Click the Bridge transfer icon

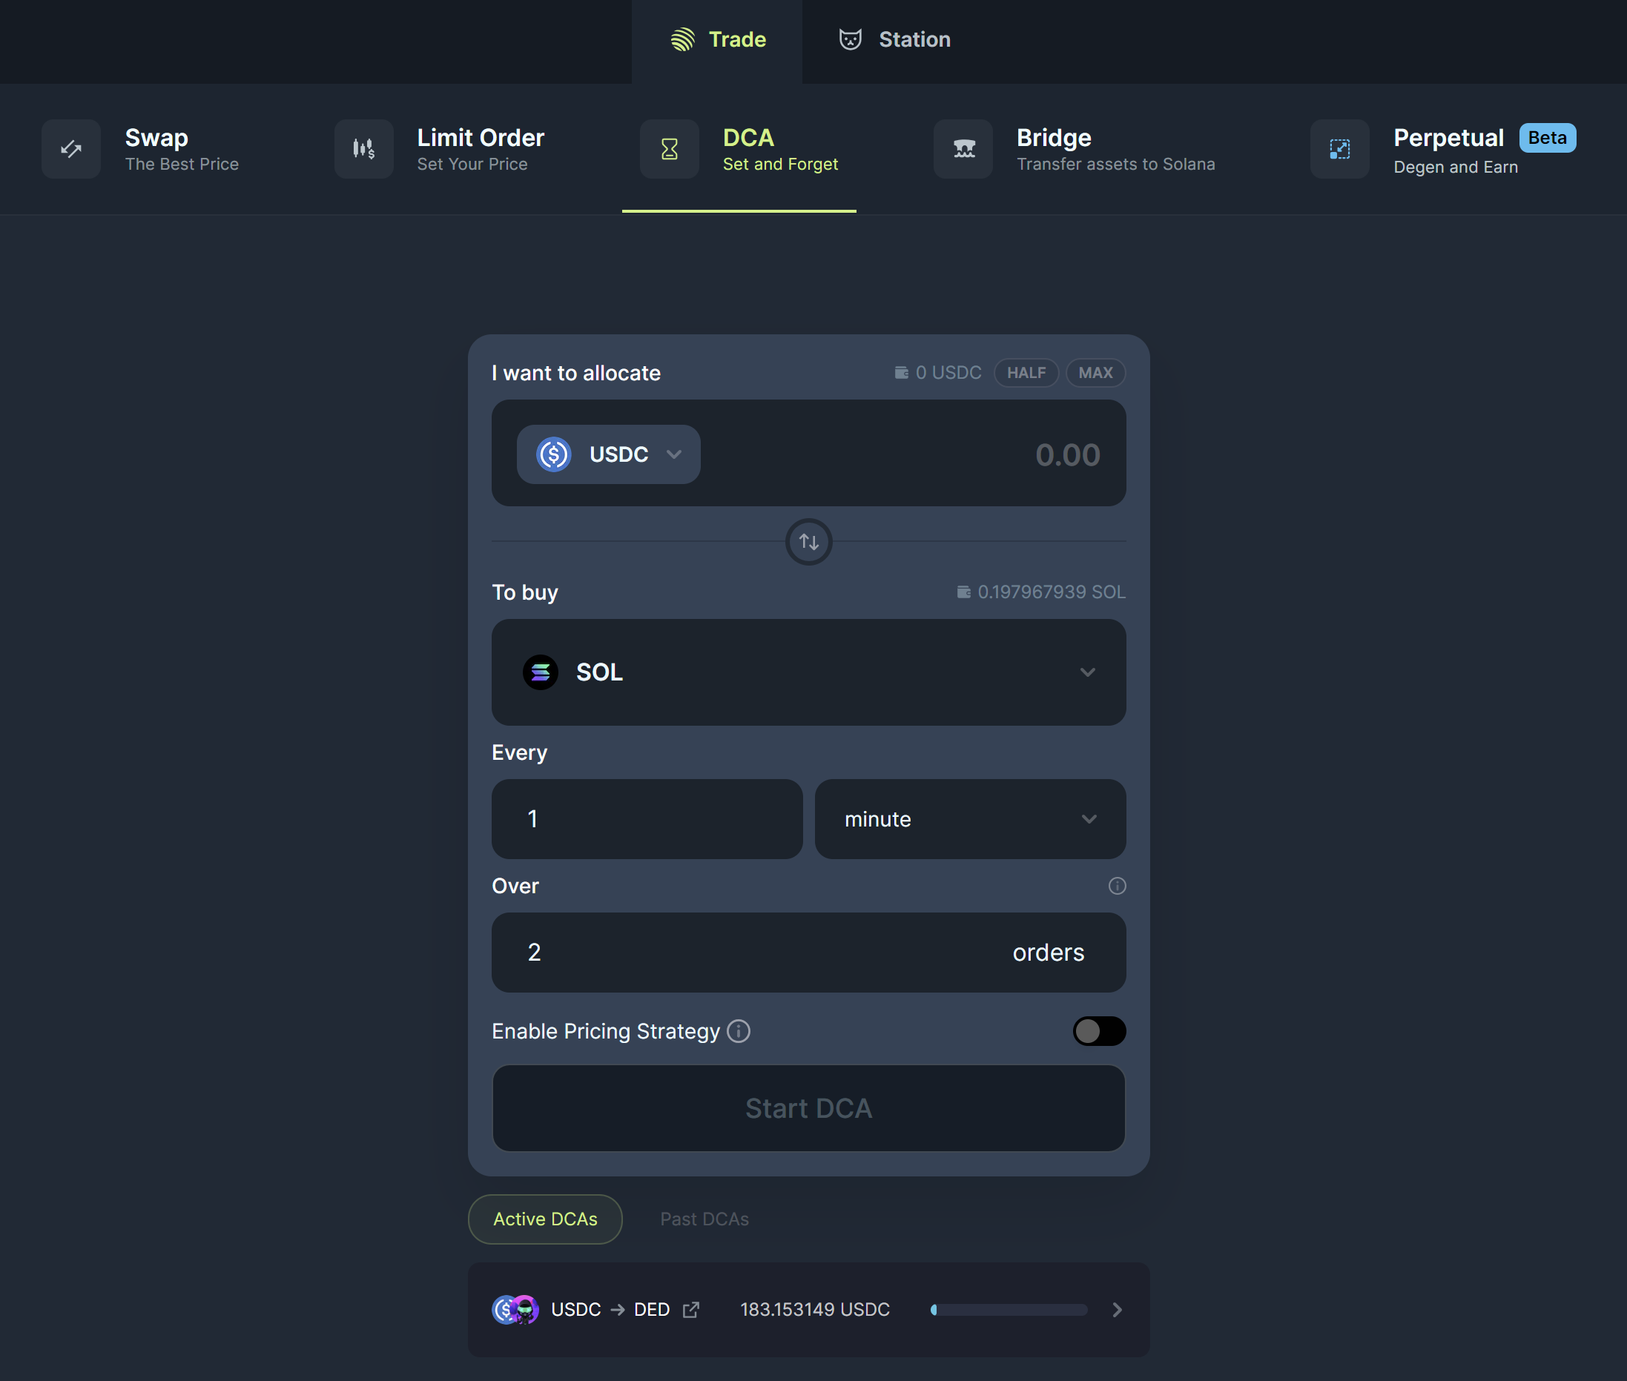click(963, 148)
